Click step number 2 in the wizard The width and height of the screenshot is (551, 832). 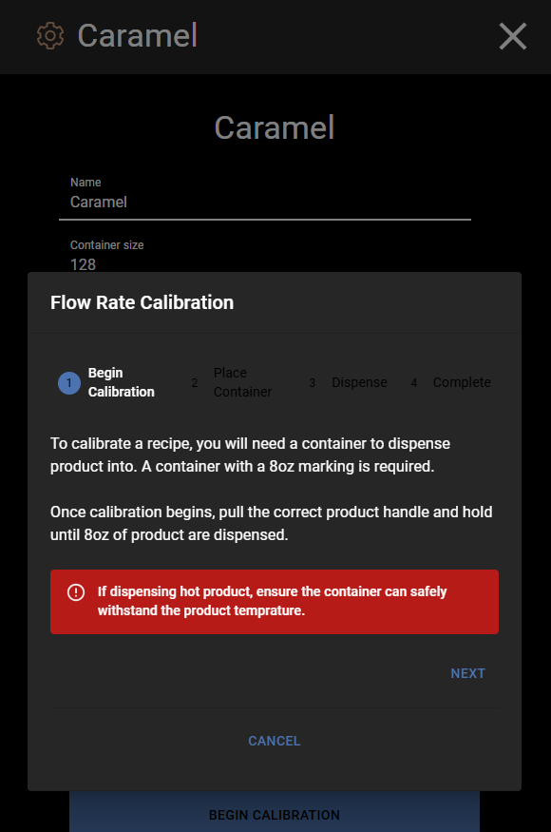pos(194,382)
